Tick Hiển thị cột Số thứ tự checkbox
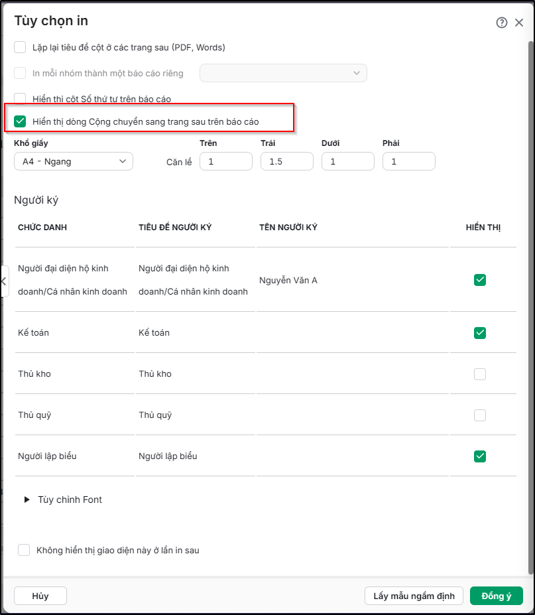The height and width of the screenshot is (615, 535). [20, 98]
